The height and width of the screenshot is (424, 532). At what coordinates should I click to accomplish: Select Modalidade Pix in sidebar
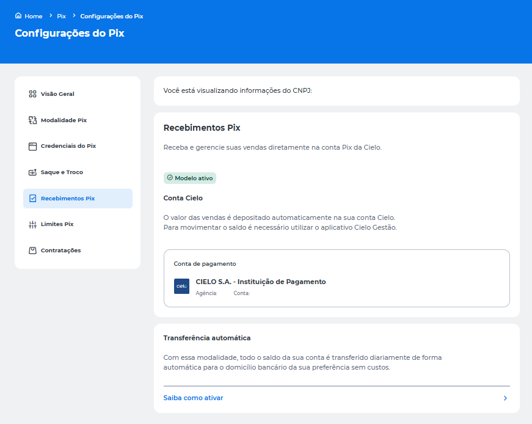pyautogui.click(x=78, y=120)
